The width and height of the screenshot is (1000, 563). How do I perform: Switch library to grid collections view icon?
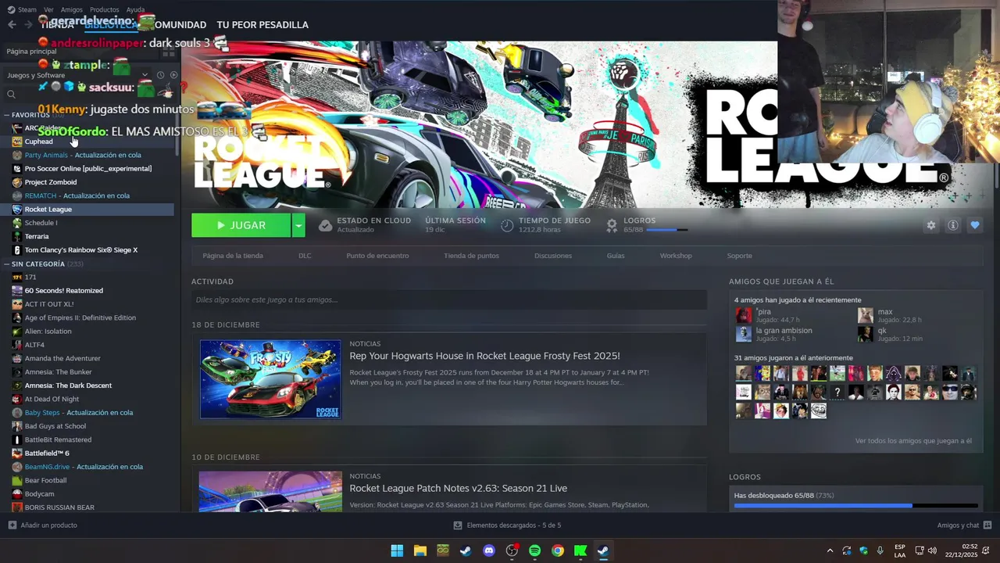click(169, 52)
